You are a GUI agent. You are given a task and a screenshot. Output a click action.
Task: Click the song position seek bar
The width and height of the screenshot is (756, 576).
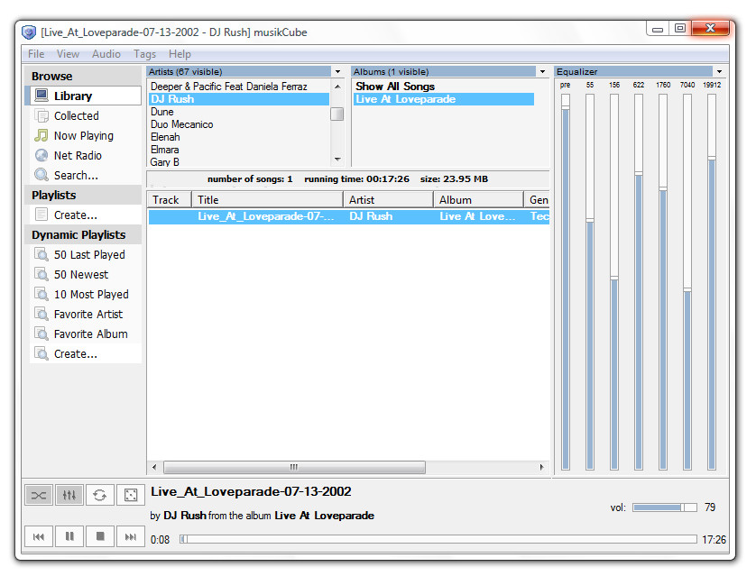[x=438, y=539]
